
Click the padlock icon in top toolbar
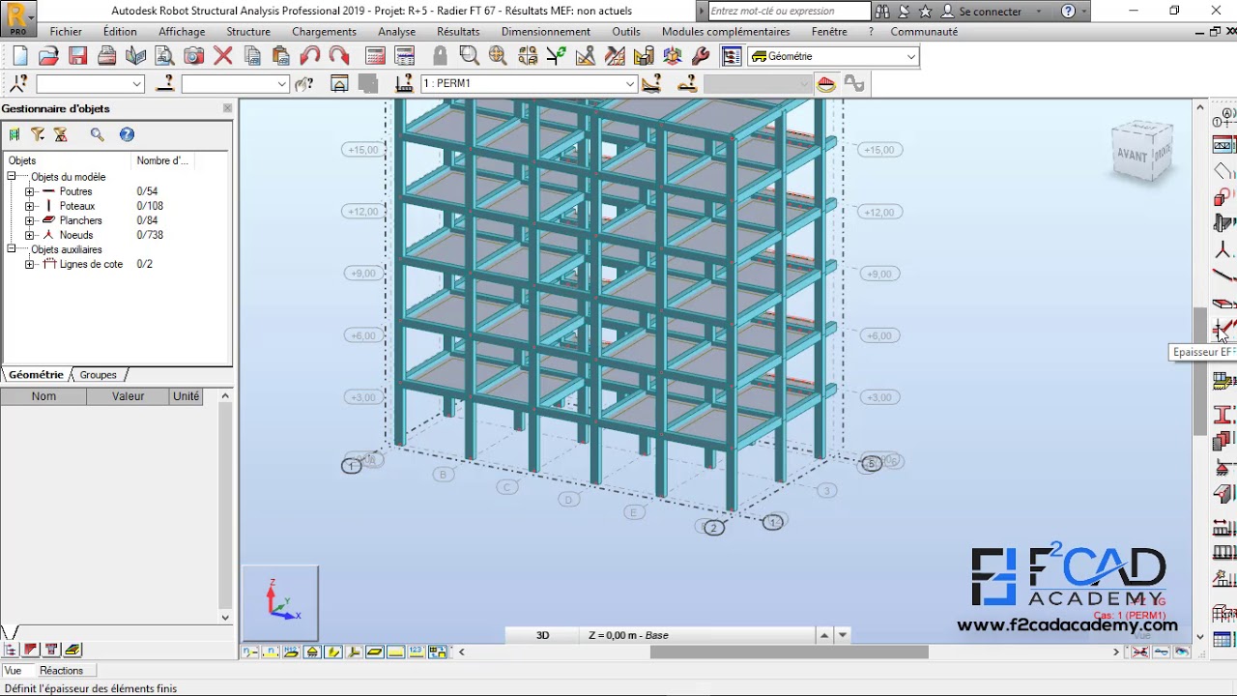tap(440, 56)
